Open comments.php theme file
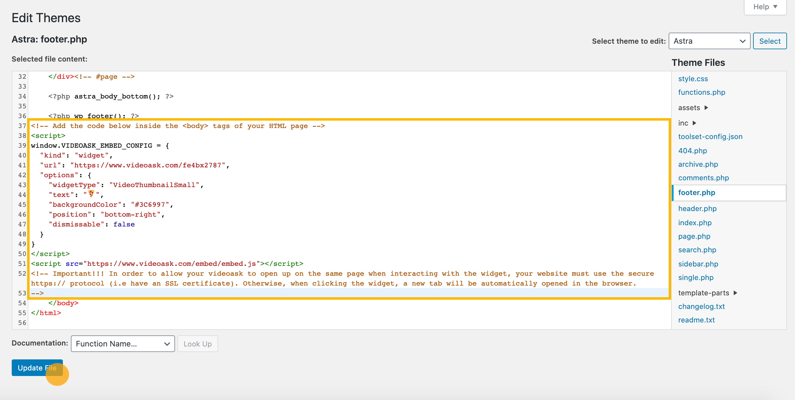This screenshot has height=400, width=795. [703, 178]
